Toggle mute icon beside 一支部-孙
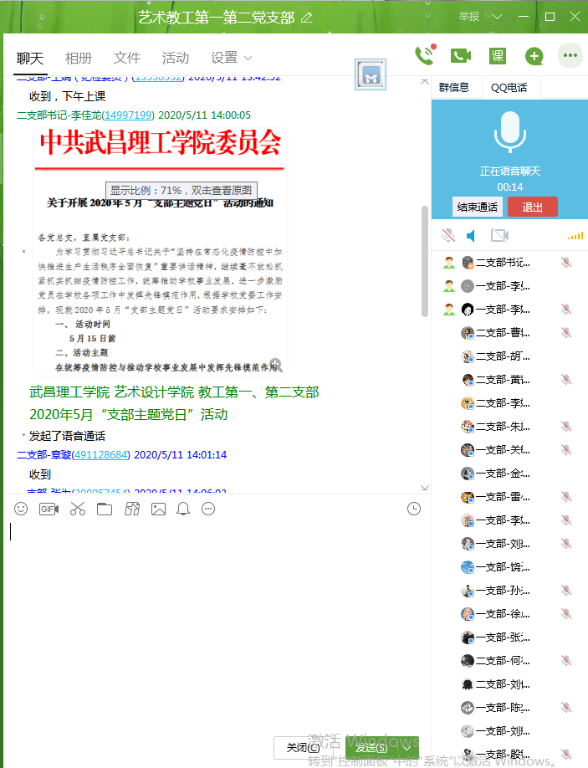 coord(566,591)
